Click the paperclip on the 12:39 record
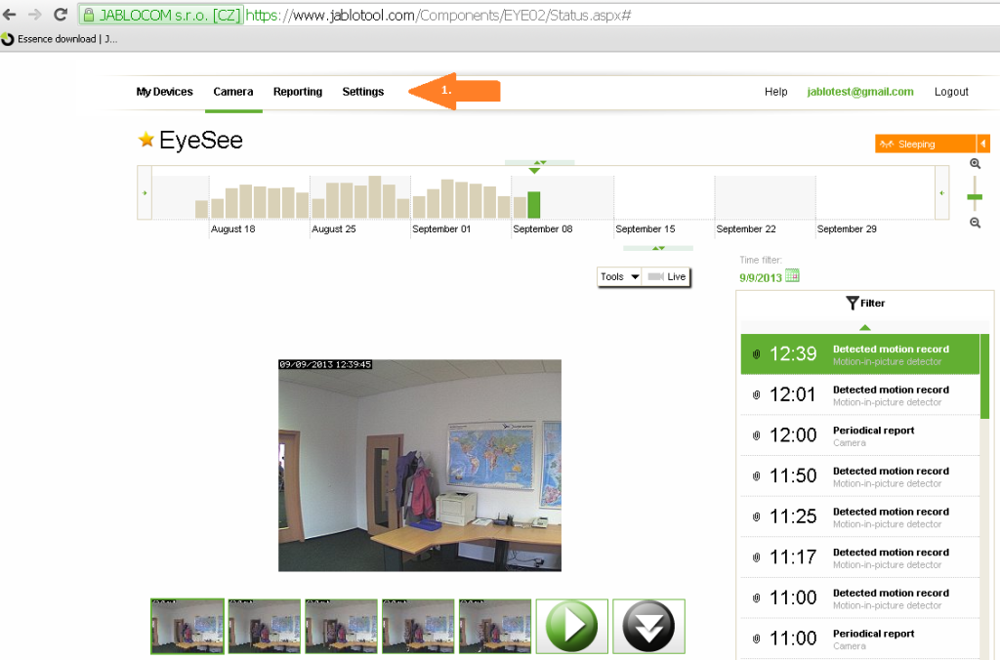The width and height of the screenshot is (1000, 660). [756, 353]
